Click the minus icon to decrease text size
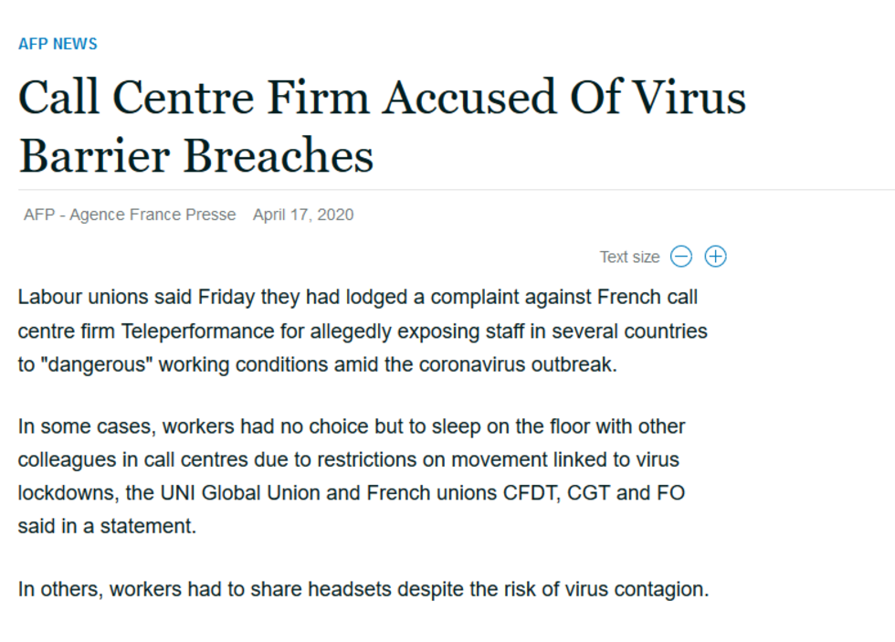Image resolution: width=895 pixels, height=642 pixels. tap(681, 257)
